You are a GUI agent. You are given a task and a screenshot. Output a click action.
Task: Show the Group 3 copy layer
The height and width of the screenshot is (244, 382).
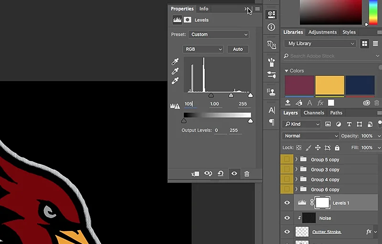point(287,169)
